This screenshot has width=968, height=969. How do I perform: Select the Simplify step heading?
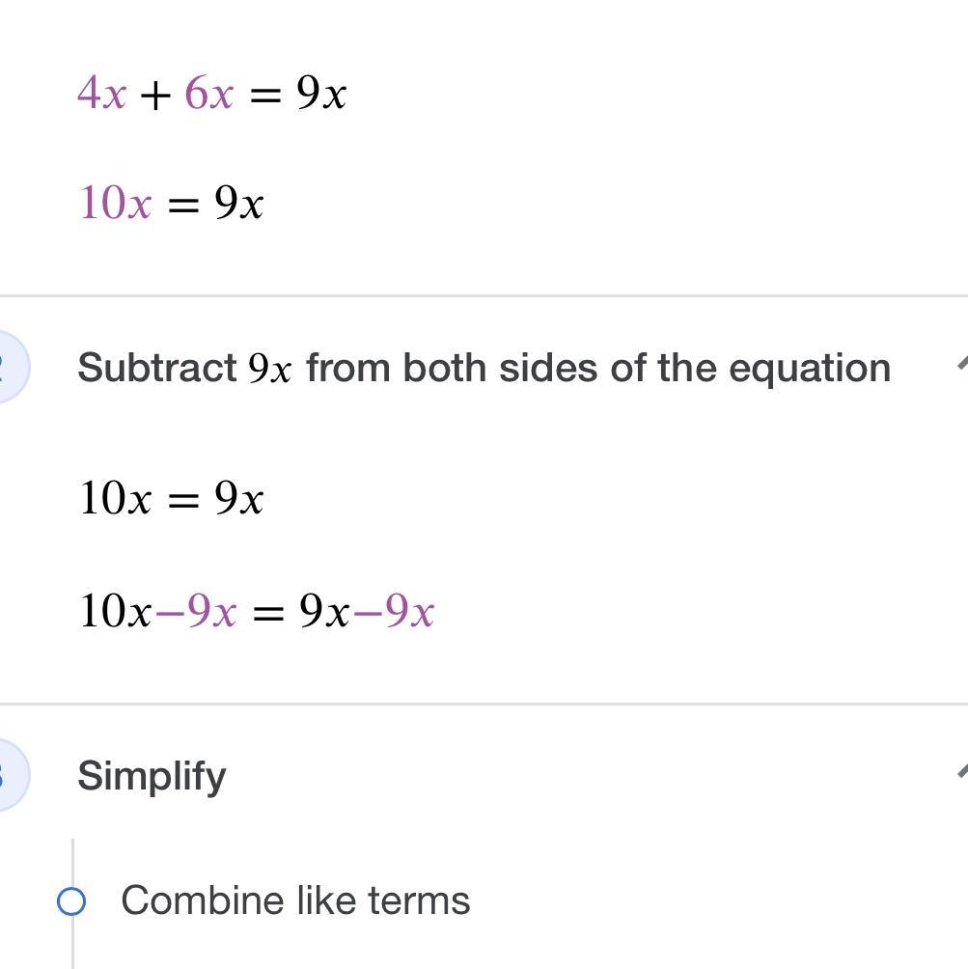pos(152,776)
